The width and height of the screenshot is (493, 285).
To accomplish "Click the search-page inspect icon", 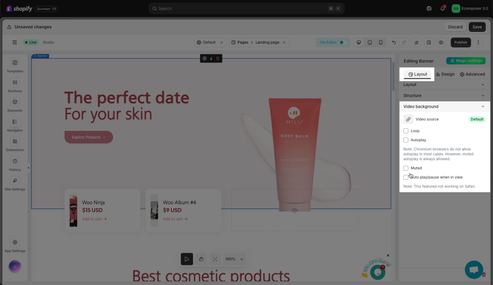I will click(x=429, y=42).
